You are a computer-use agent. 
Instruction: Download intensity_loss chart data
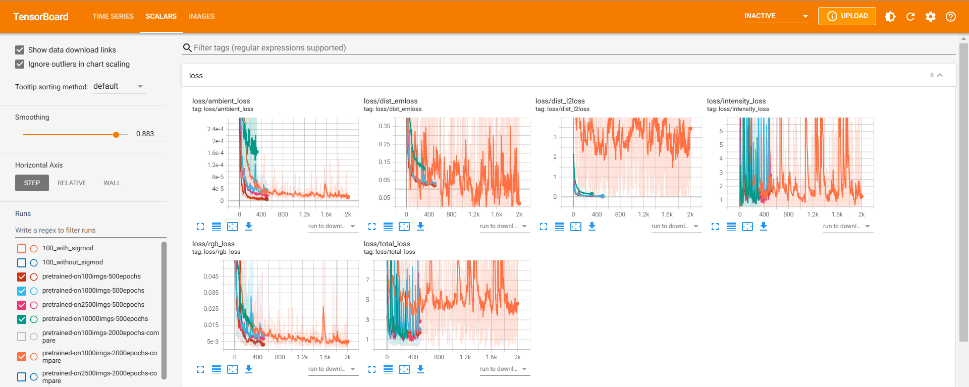[x=764, y=226]
